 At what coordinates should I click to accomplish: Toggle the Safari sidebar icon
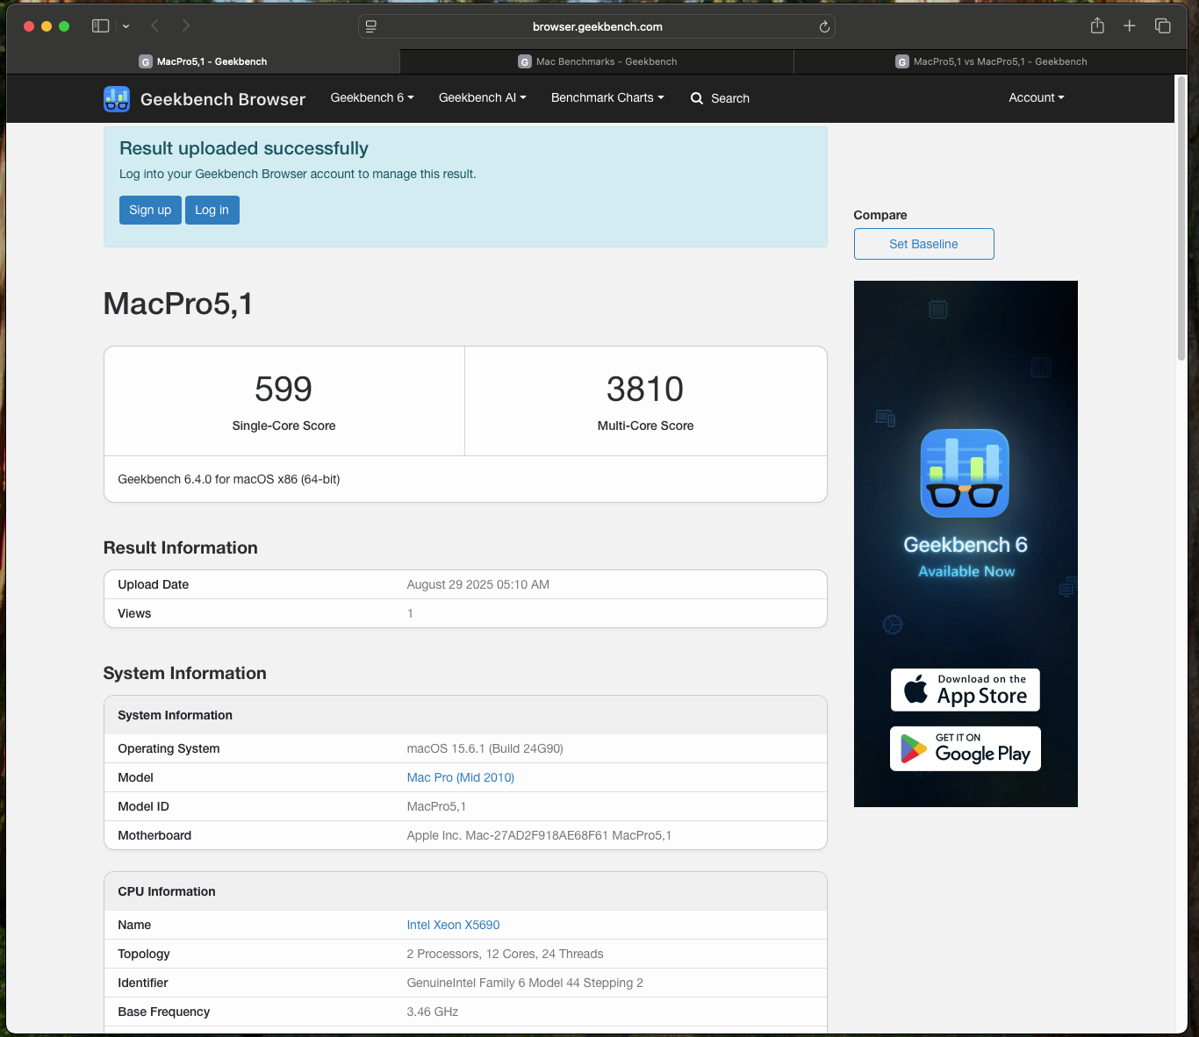click(x=101, y=26)
